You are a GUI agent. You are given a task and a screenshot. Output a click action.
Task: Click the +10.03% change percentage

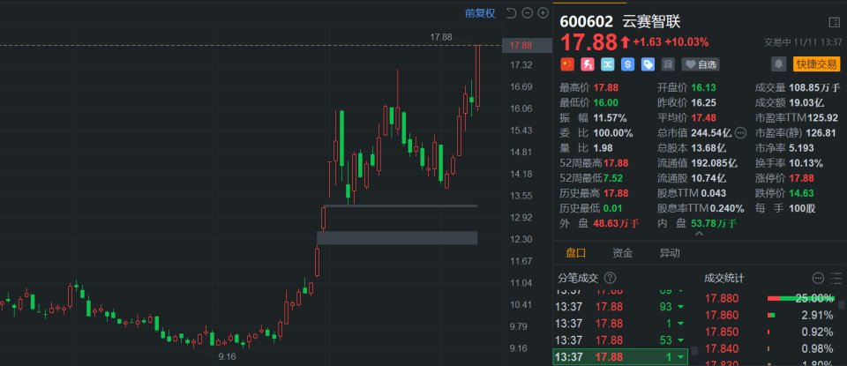[686, 42]
